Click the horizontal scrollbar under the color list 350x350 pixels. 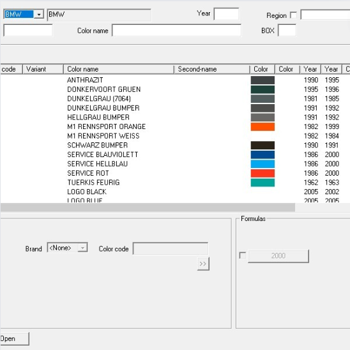pos(148,207)
